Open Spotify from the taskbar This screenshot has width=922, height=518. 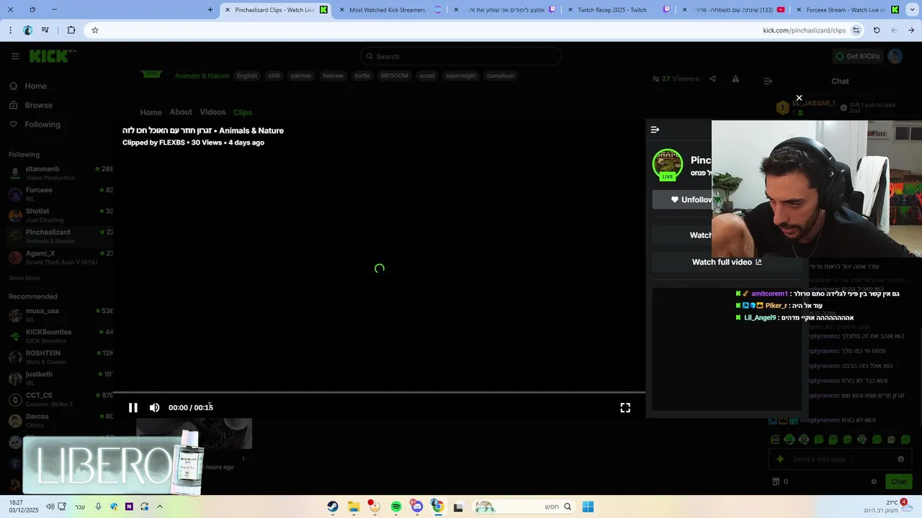tap(395, 506)
